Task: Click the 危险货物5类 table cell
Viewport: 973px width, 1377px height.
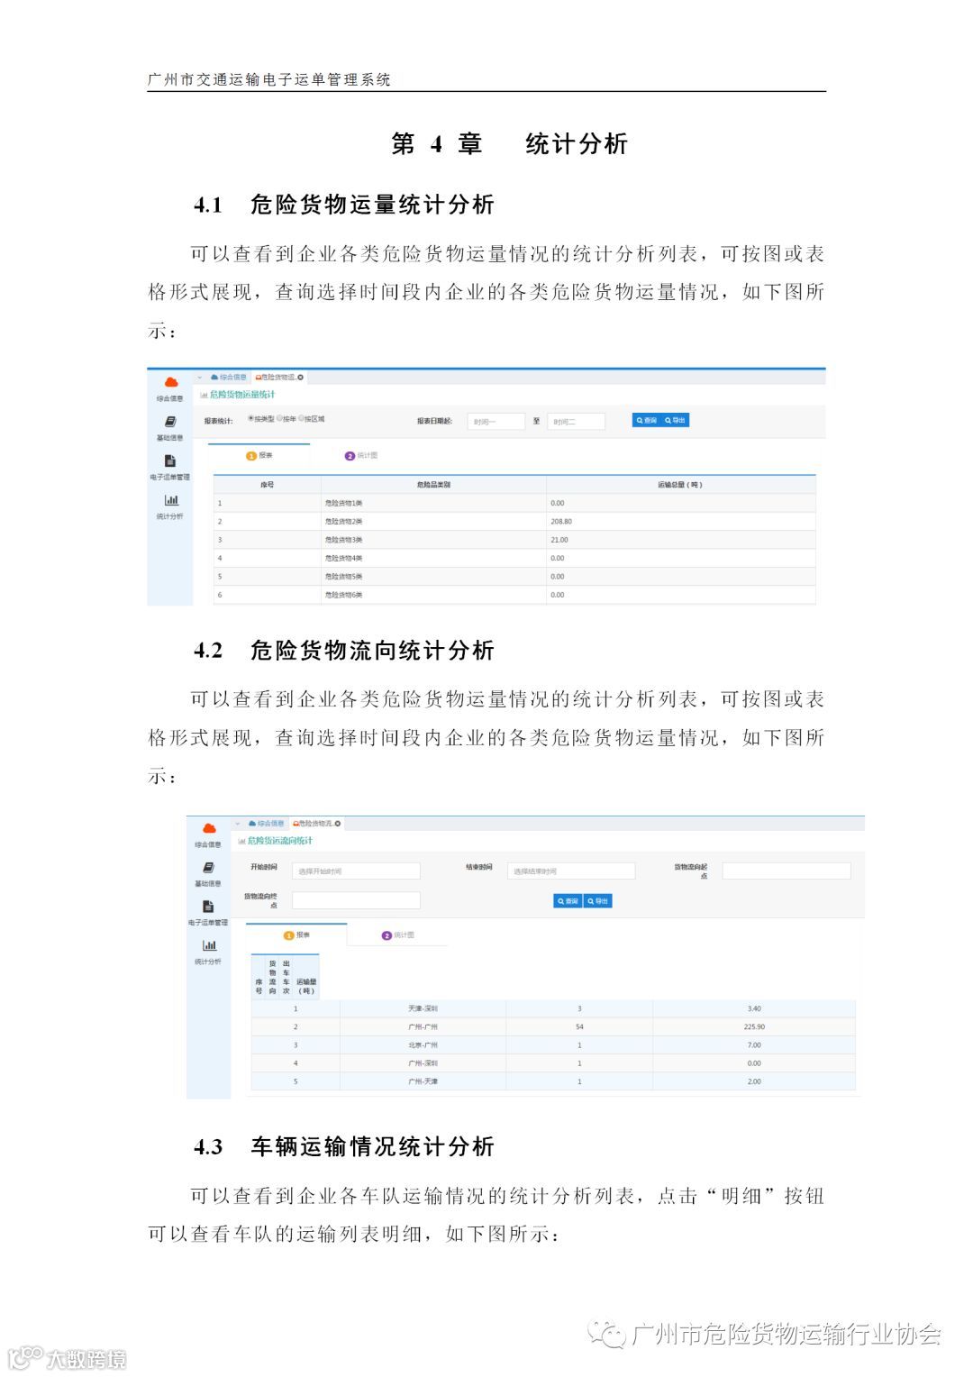Action: coord(433,577)
